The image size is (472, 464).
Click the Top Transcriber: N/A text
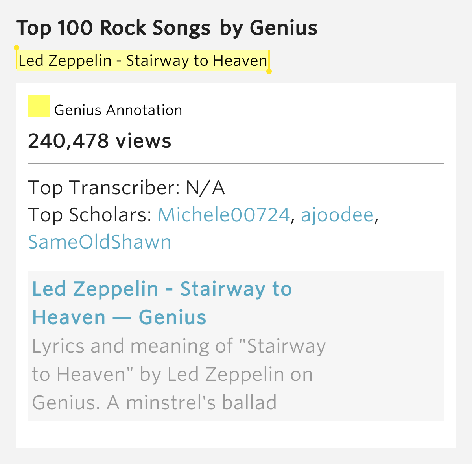(x=126, y=188)
